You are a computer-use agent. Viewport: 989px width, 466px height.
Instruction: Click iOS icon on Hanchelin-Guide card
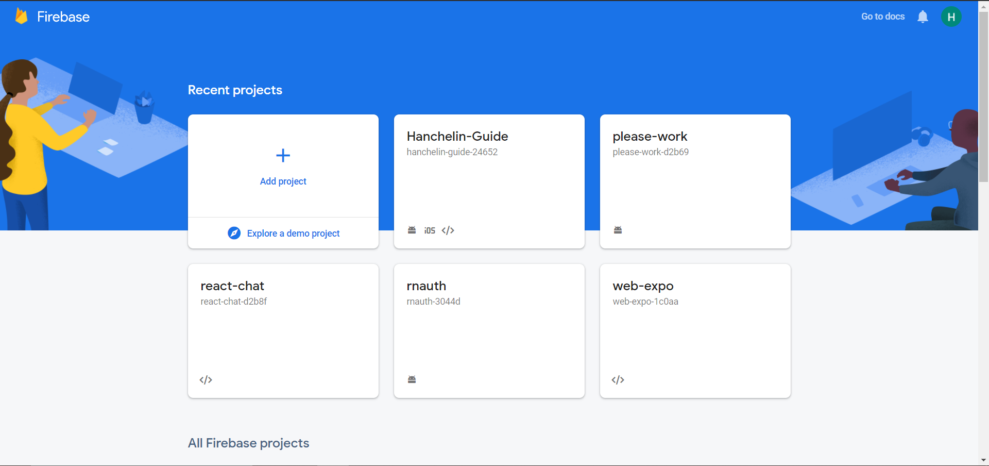pyautogui.click(x=430, y=230)
